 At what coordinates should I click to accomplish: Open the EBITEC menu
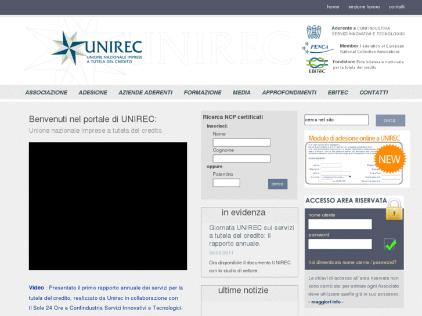[x=338, y=93]
